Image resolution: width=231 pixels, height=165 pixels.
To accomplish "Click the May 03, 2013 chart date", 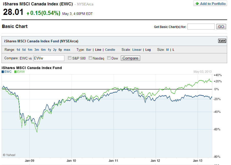I will coord(203,72).
